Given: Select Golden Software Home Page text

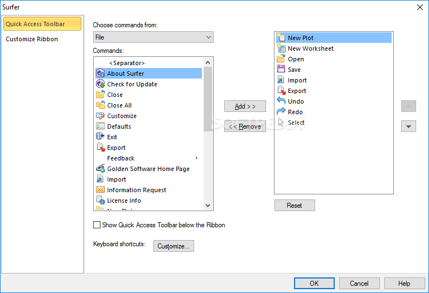Looking at the screenshot, I should [148, 169].
